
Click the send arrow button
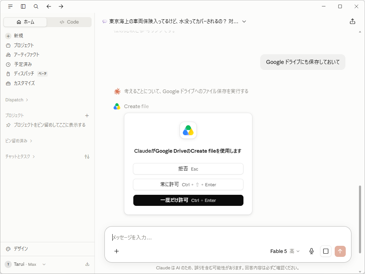pos(340,251)
